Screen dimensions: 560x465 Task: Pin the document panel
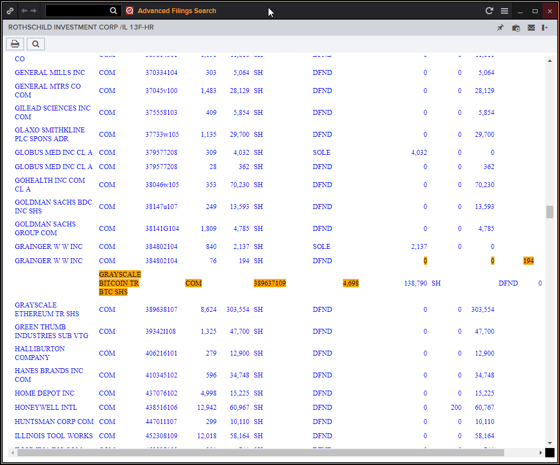pos(500,27)
